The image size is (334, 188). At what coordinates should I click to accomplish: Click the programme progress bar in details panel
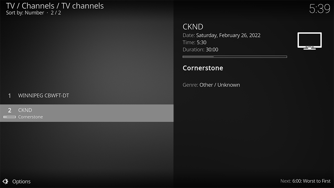(x=235, y=57)
